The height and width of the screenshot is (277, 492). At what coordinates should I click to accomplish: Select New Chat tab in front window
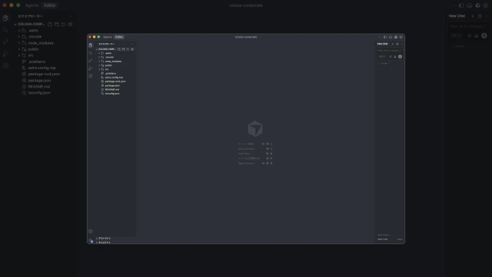382,44
